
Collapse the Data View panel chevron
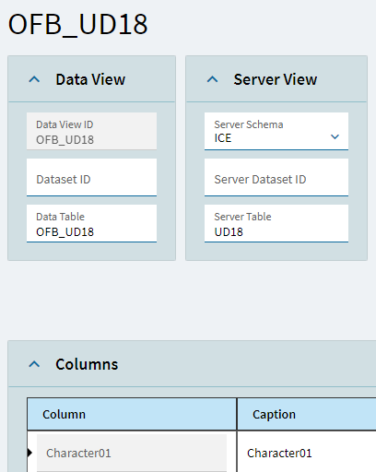tap(34, 79)
